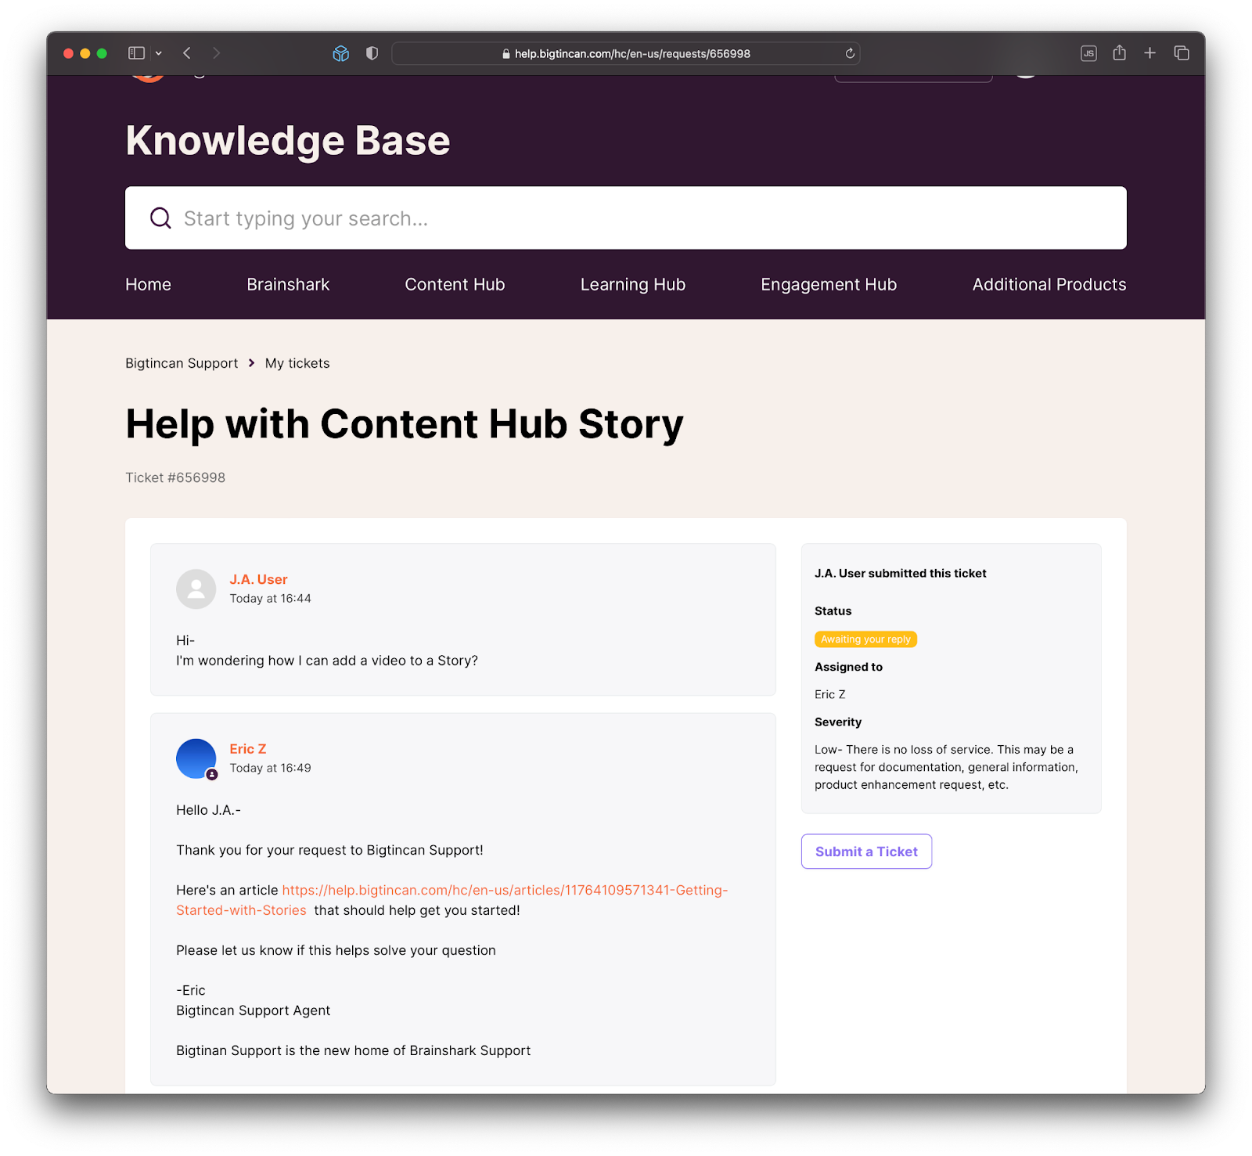Click the Ticket #656998 text

pos(175,477)
